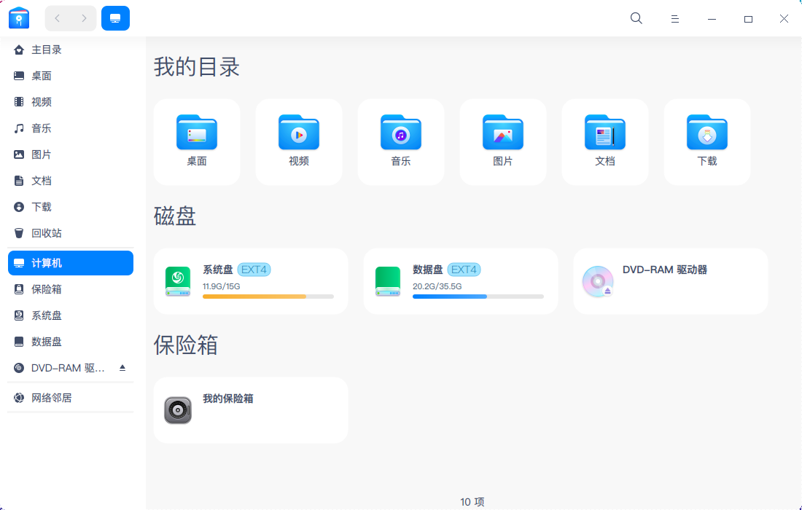Click the 磁盘 section heading
This screenshot has height=510, width=802.
[175, 216]
